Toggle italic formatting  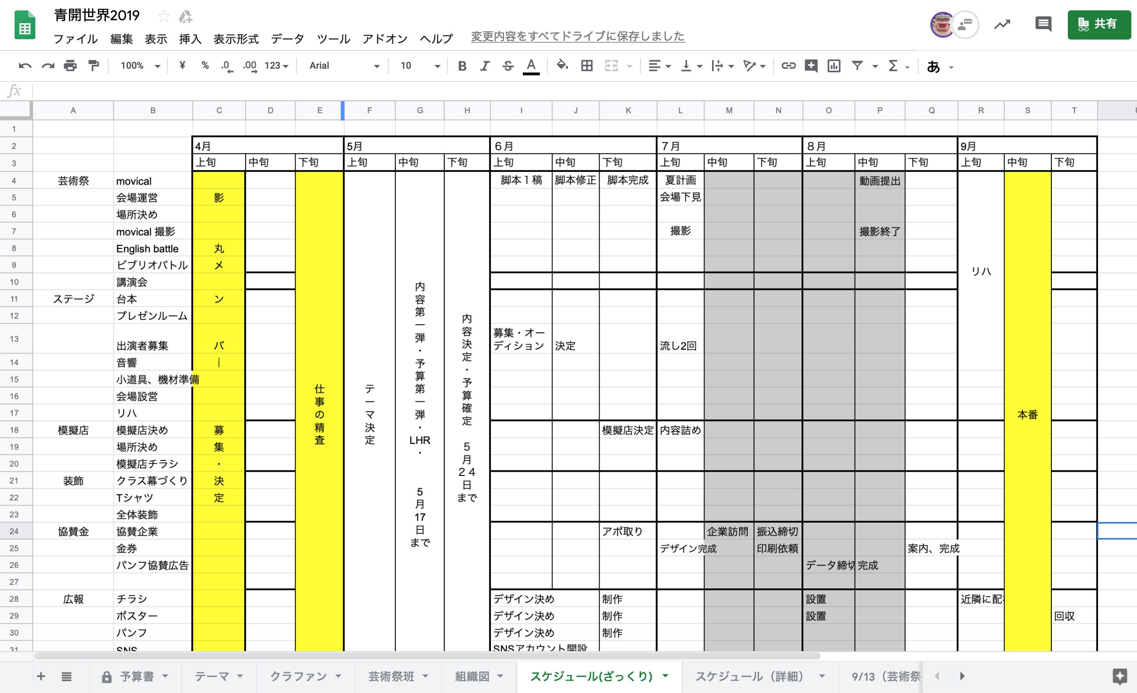coord(485,66)
